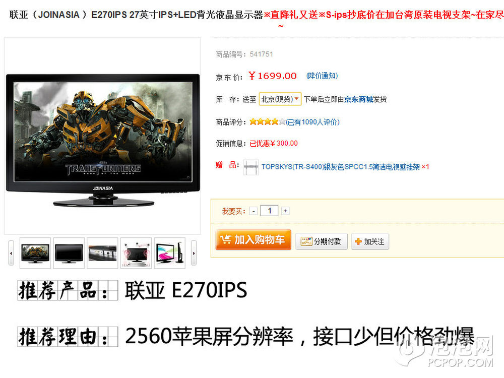Click the credit card icon on 分期付款

[306, 241]
